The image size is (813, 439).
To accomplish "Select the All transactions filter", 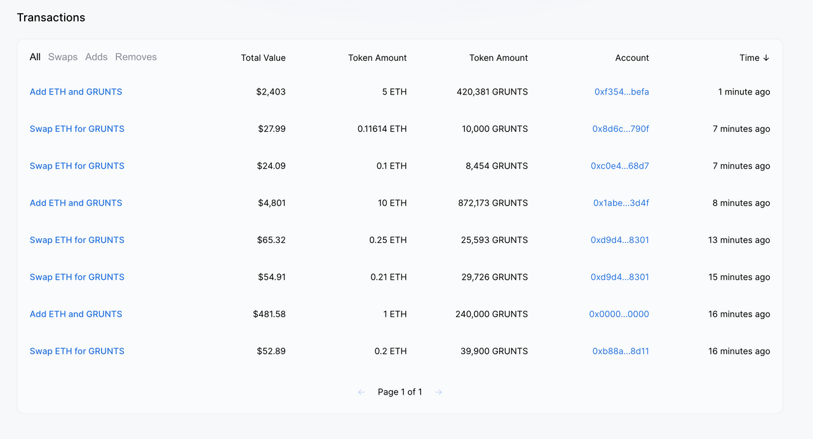I will coord(35,57).
